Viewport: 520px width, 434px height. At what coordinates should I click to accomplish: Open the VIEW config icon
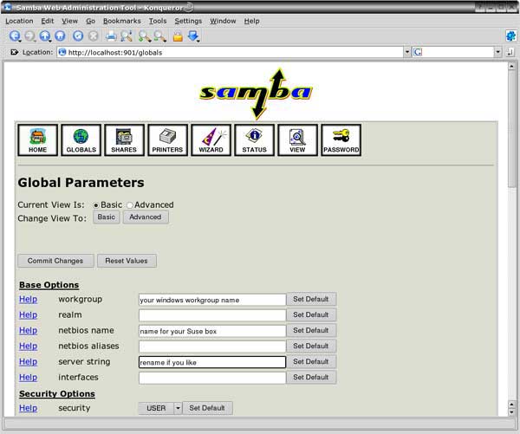(x=297, y=140)
